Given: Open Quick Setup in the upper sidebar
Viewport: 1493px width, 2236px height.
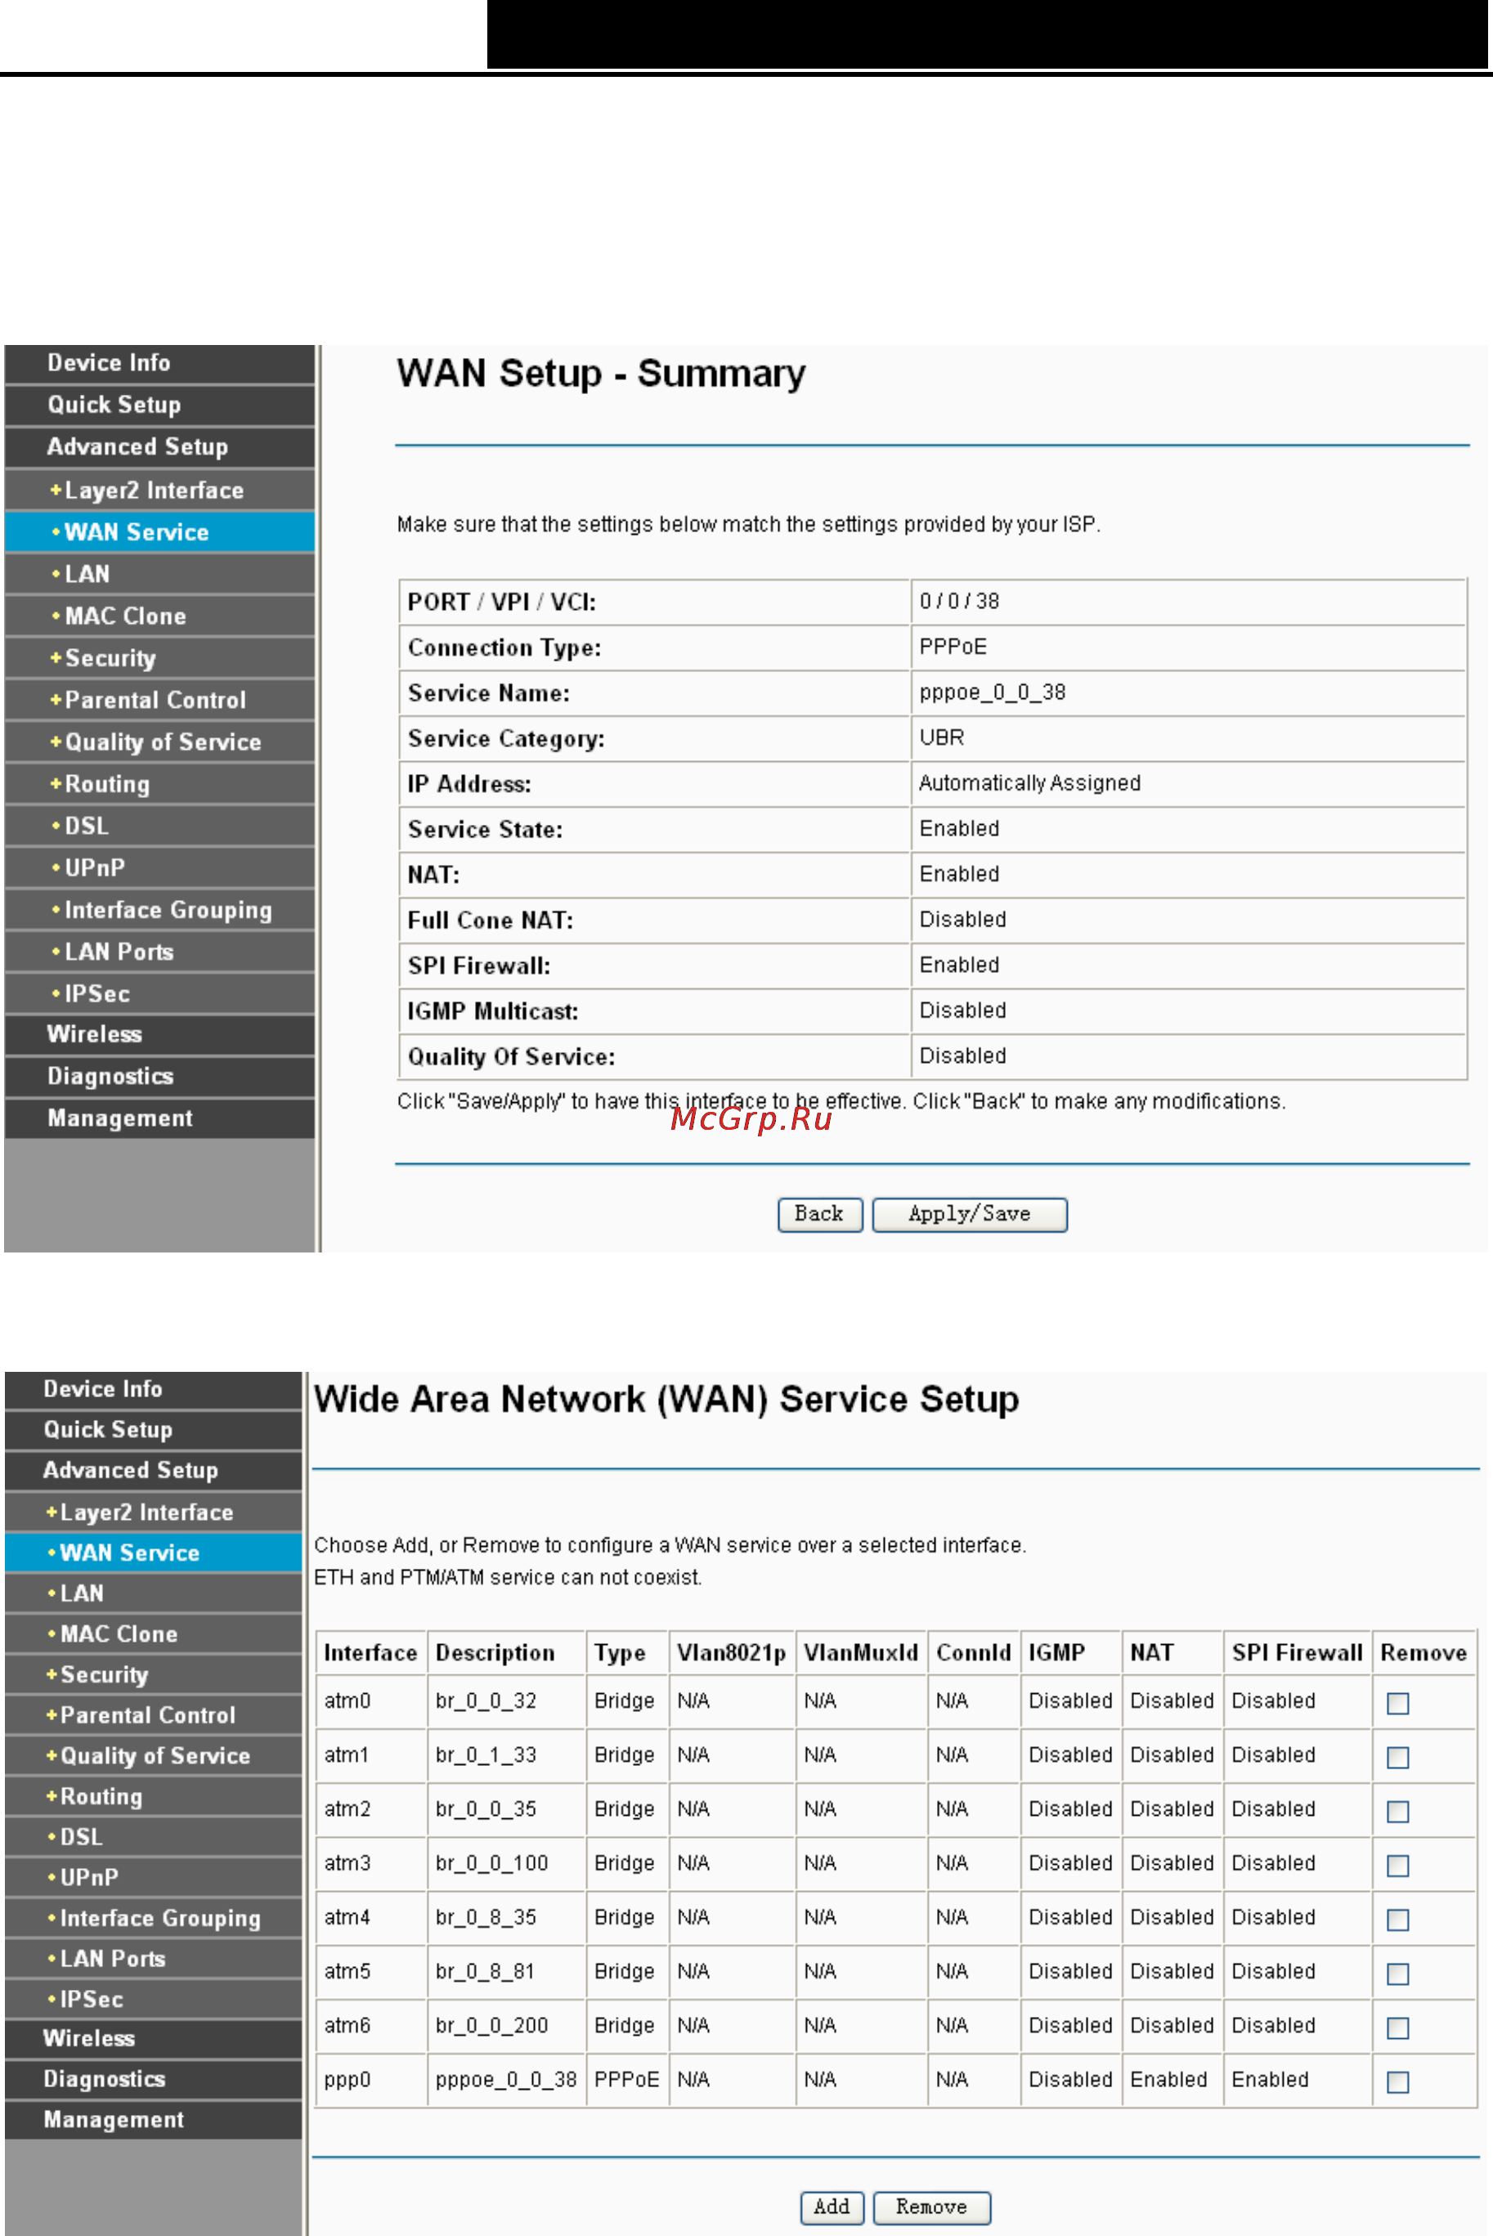Looking at the screenshot, I should (x=159, y=406).
